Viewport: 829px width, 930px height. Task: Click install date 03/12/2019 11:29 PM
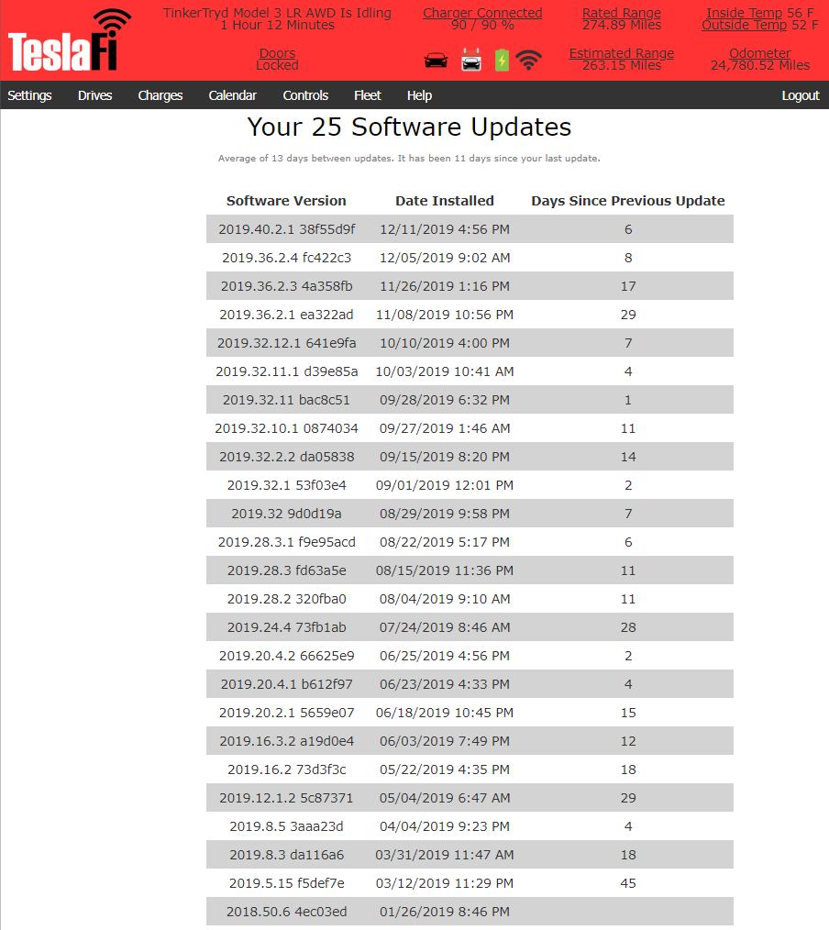(x=445, y=884)
